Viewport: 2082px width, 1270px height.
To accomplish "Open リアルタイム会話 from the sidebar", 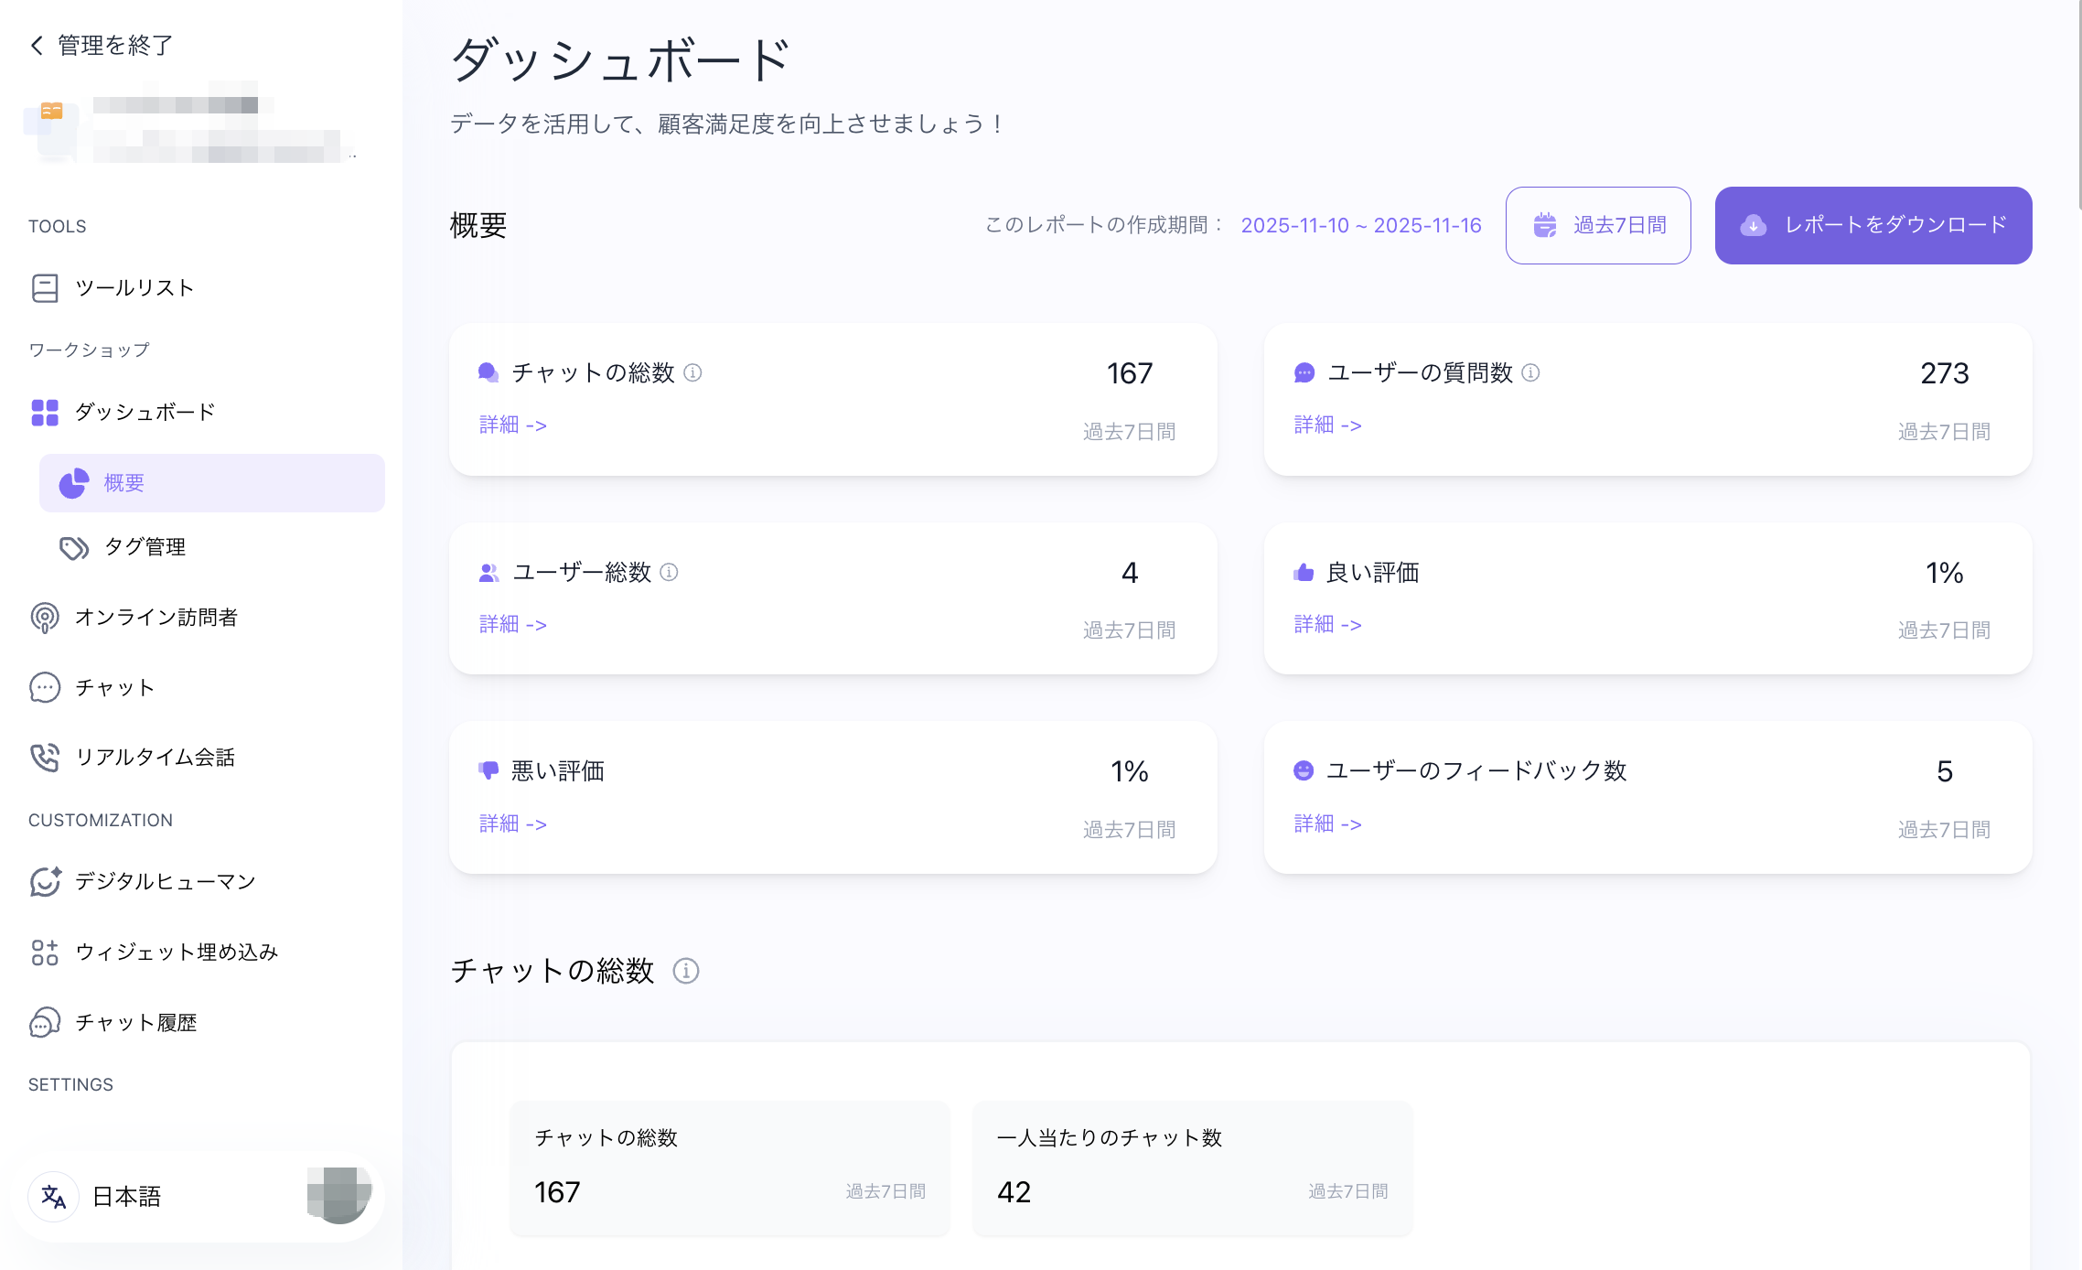I will coord(156,757).
